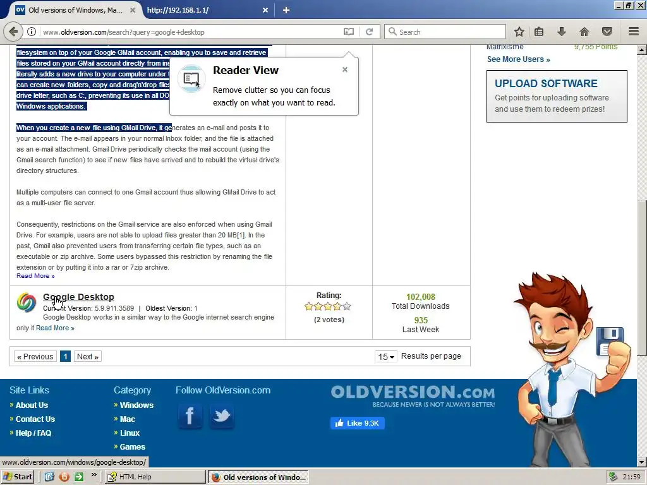Focus the browser Search box

point(445,32)
